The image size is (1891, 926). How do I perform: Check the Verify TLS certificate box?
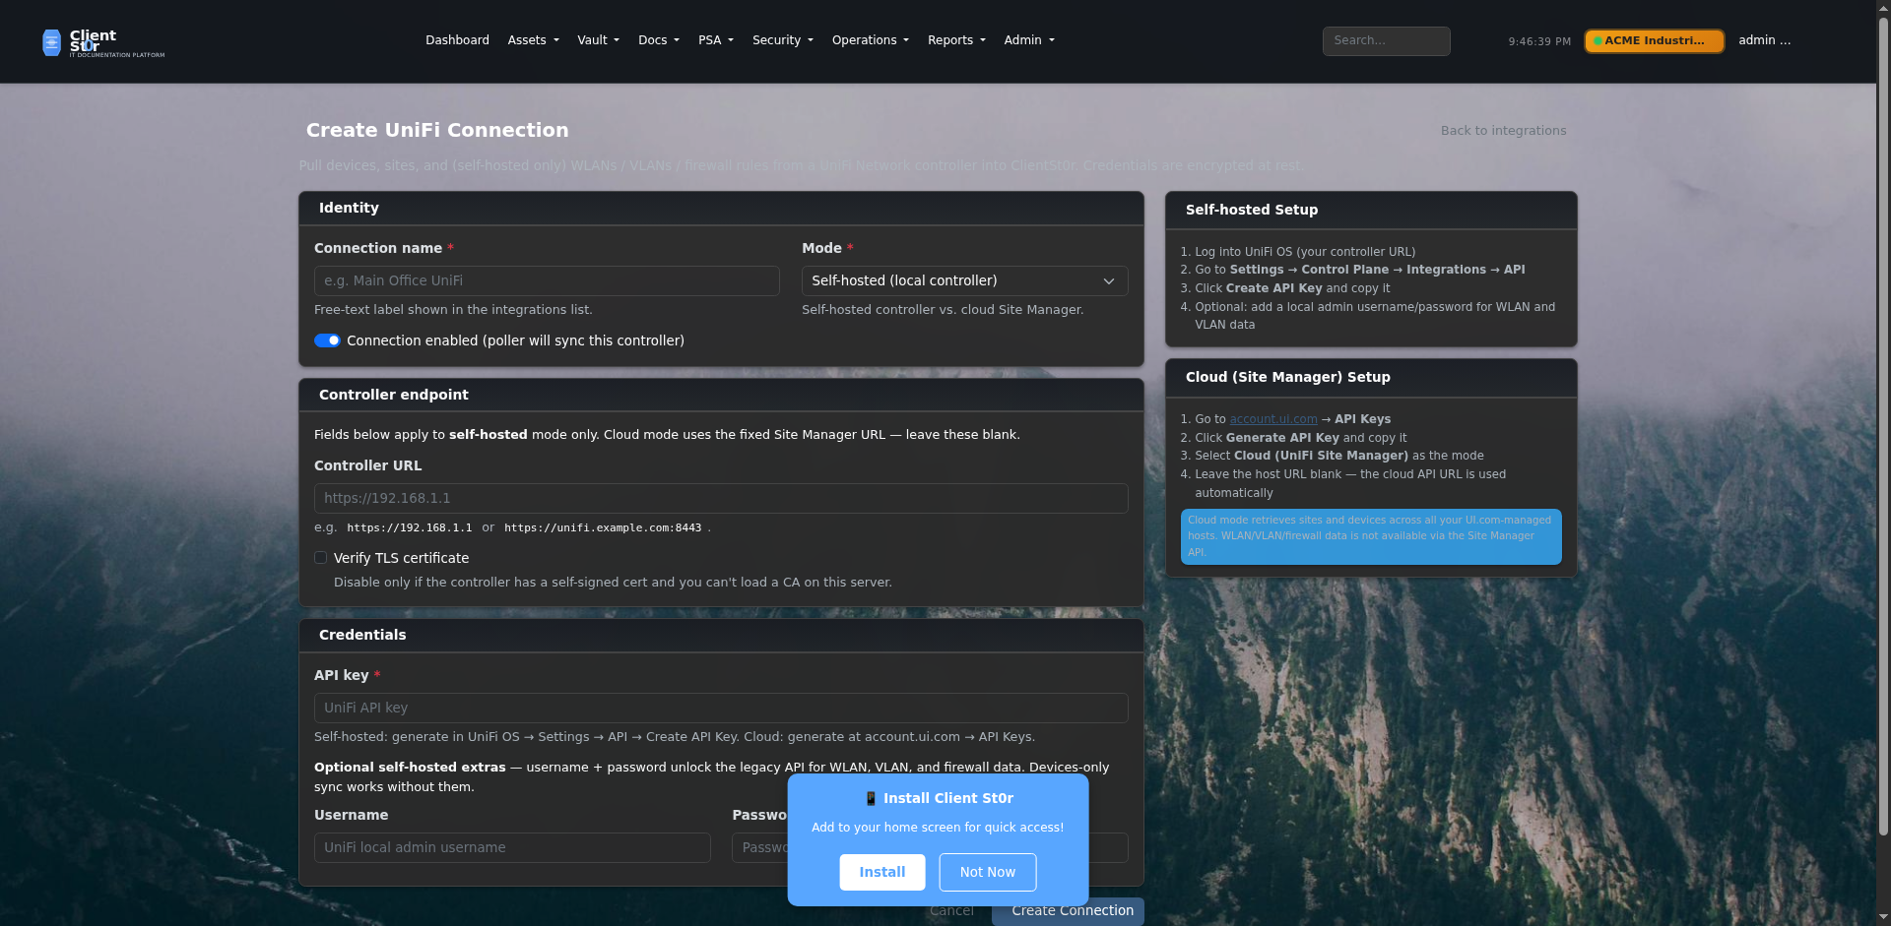pos(320,558)
